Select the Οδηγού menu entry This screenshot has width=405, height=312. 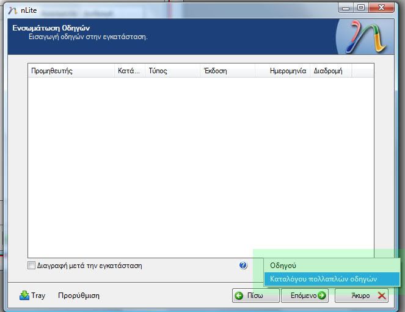click(x=283, y=266)
